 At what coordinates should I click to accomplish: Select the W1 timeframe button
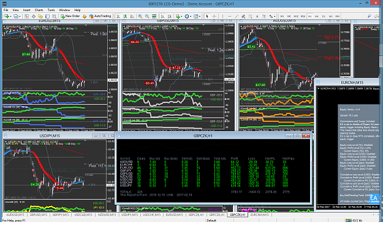[x=330, y=17]
